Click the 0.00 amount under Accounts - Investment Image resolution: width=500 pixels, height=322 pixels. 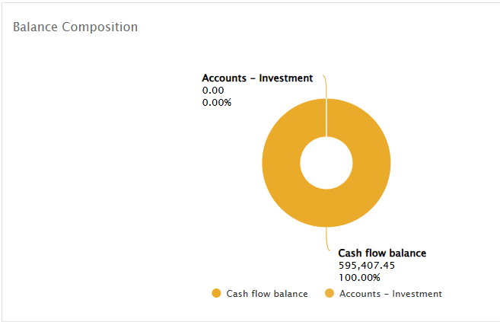click(213, 90)
